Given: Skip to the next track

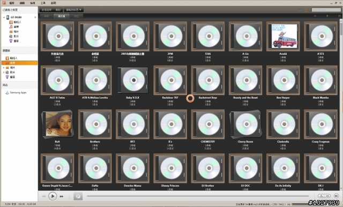Looking at the screenshot, I should pyautogui.click(x=62, y=196).
